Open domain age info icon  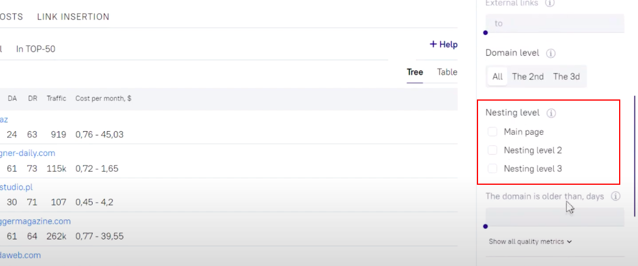click(x=616, y=196)
